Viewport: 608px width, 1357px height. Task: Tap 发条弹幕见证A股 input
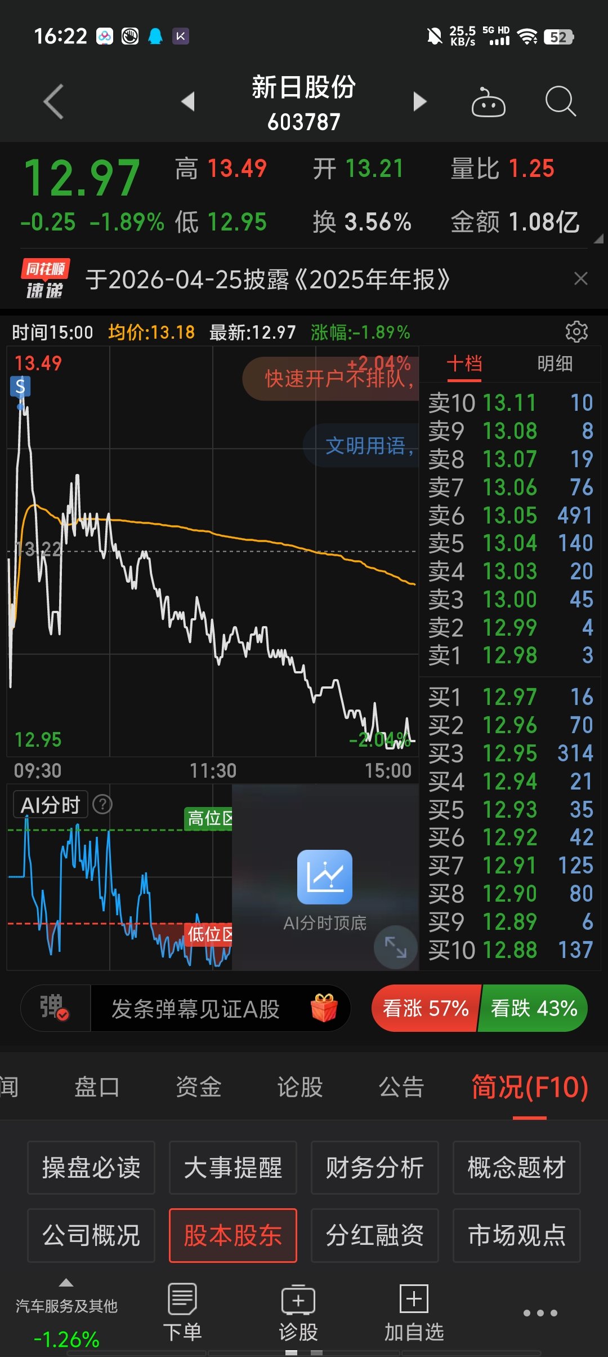pos(196,1009)
